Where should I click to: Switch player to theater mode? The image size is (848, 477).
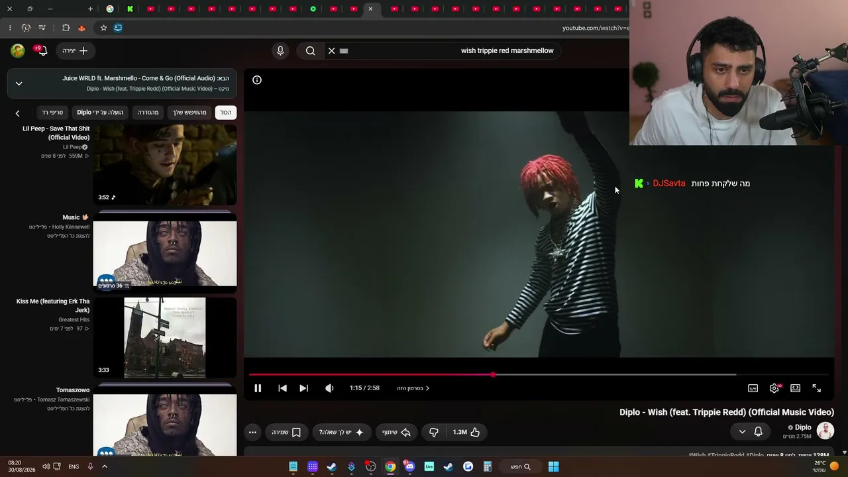pos(795,388)
